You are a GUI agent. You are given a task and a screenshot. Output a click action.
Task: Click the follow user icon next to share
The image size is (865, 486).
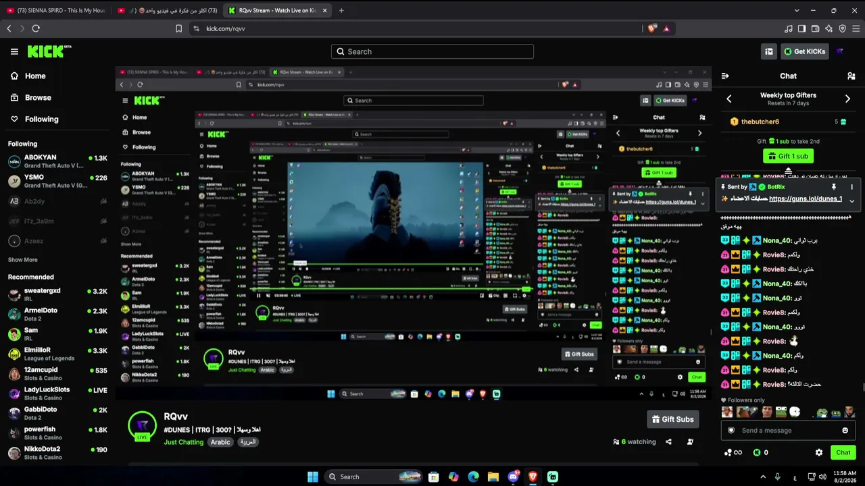point(690,442)
